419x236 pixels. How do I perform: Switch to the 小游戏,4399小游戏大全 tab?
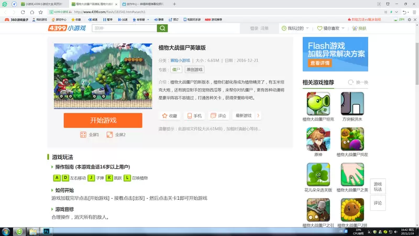point(42,4)
